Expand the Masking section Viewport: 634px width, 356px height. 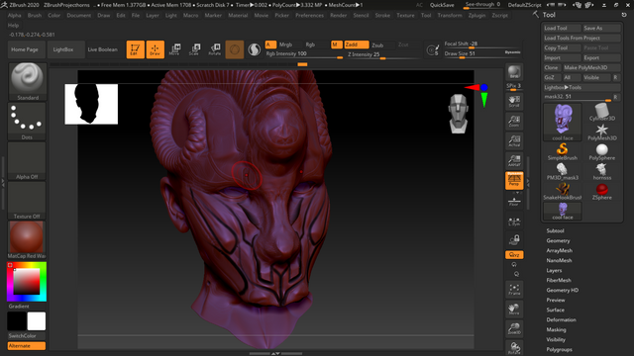[556, 329]
